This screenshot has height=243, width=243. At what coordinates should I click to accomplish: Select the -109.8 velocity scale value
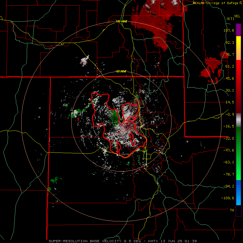(228, 198)
